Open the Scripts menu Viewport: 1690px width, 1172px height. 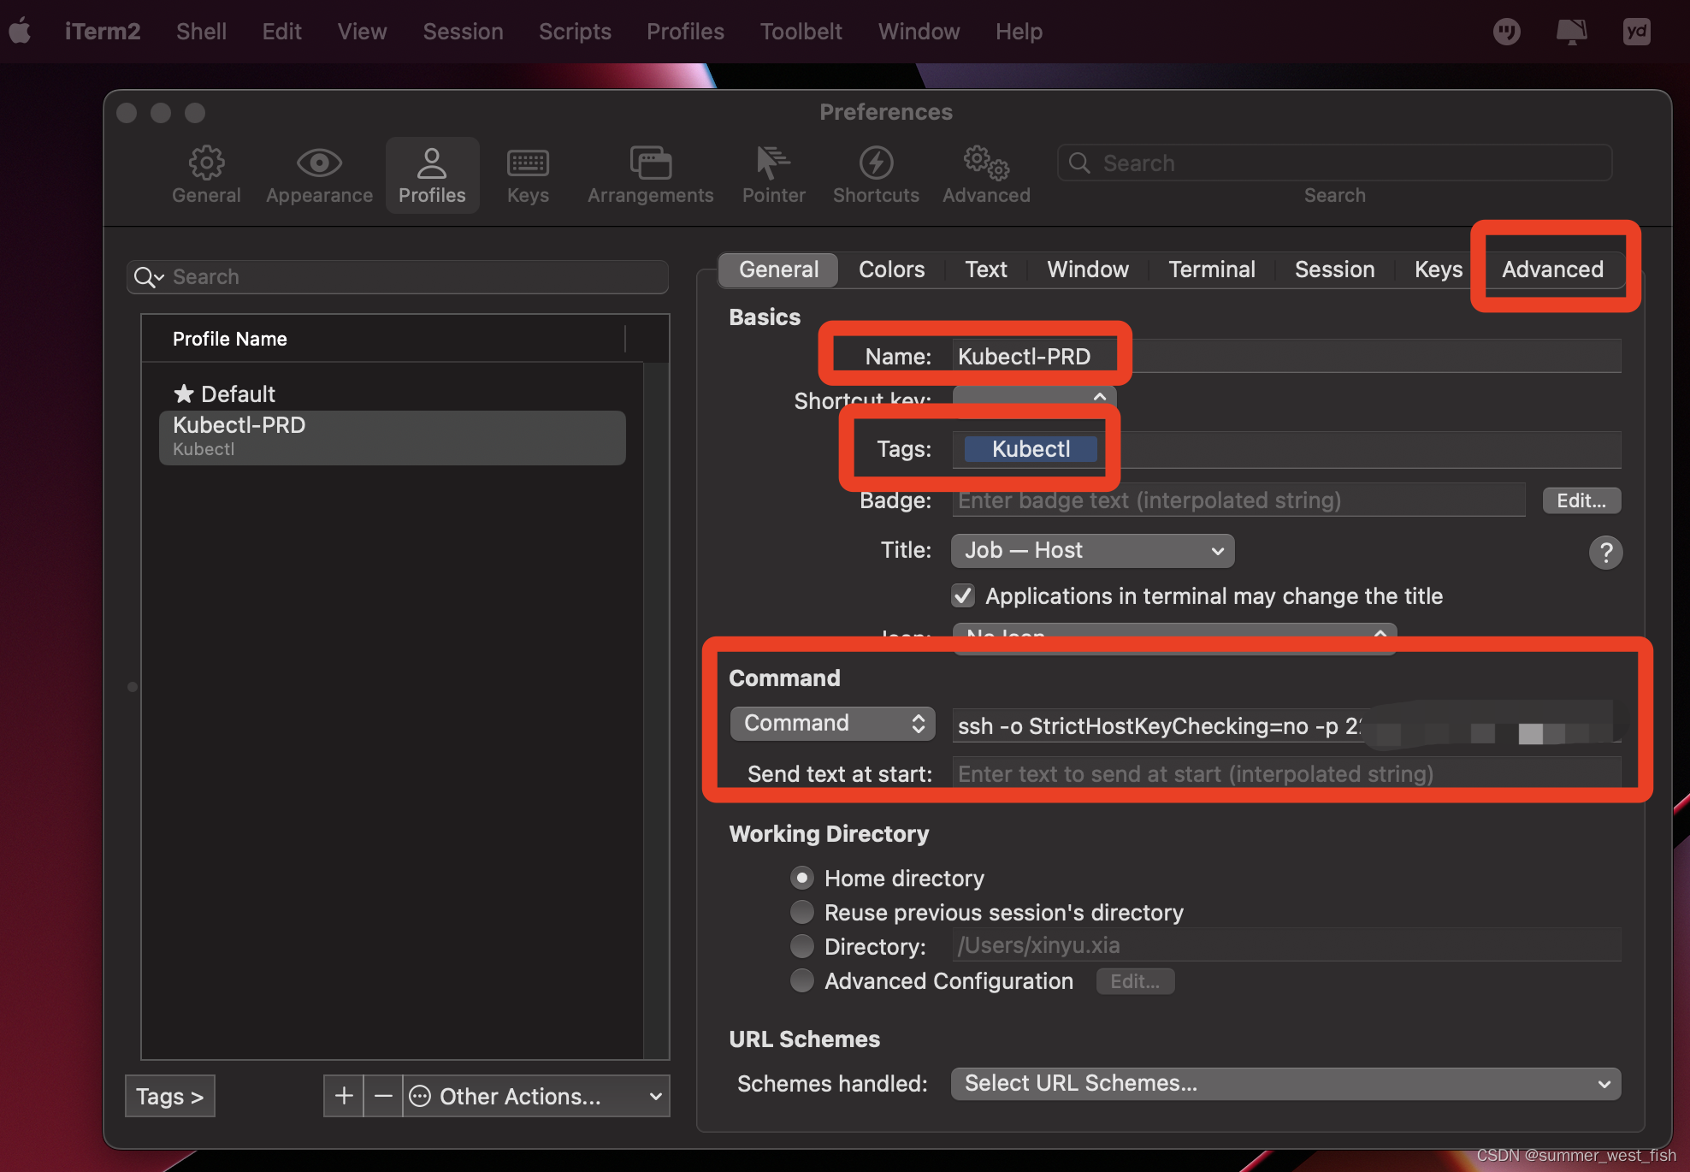(x=575, y=31)
